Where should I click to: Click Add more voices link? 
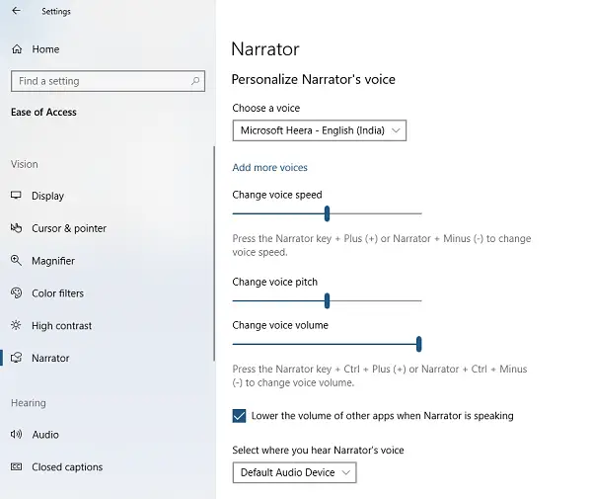pos(269,168)
